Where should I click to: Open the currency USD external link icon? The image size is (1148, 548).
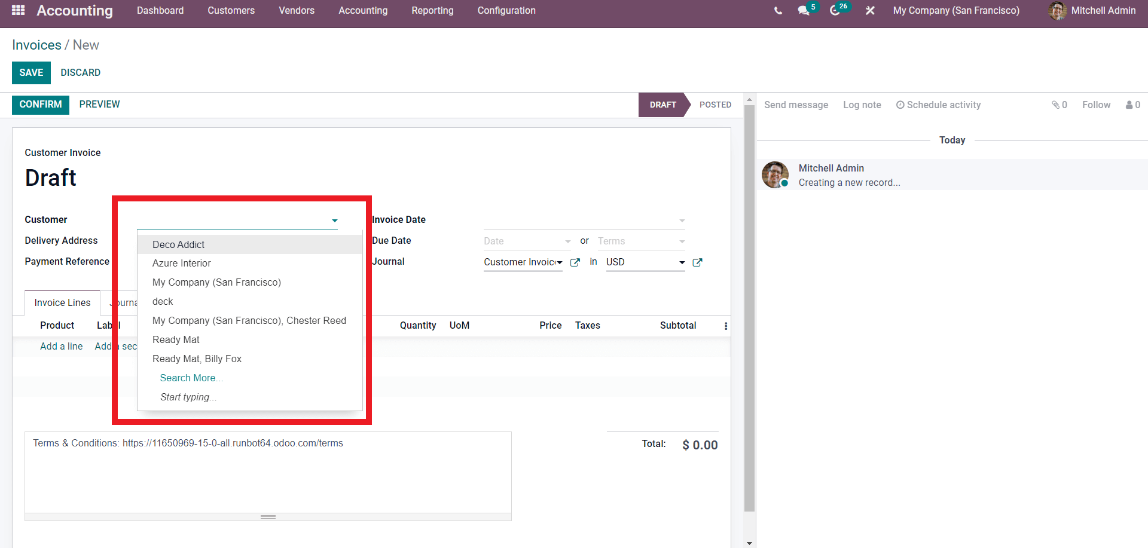tap(697, 262)
